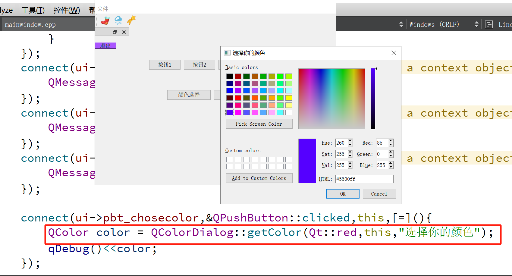Viewport: 512px width, 276px height.
Task: Click QPushButton::clicked in the code
Action: [281, 218]
